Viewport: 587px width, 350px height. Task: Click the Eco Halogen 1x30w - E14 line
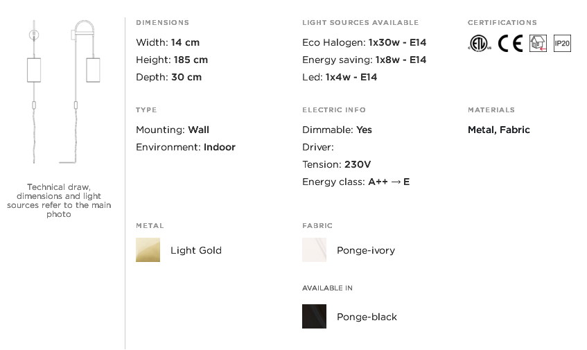pos(364,42)
